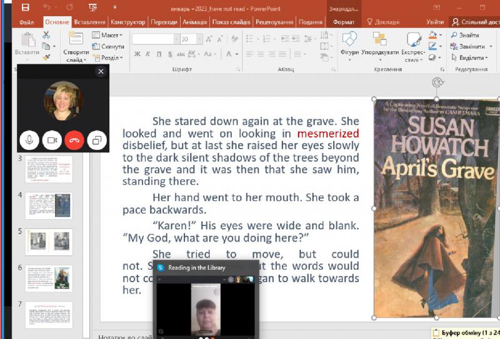The height and width of the screenshot is (339, 500).
Task: Toggle bold Ж formatting
Action: pos(137,54)
